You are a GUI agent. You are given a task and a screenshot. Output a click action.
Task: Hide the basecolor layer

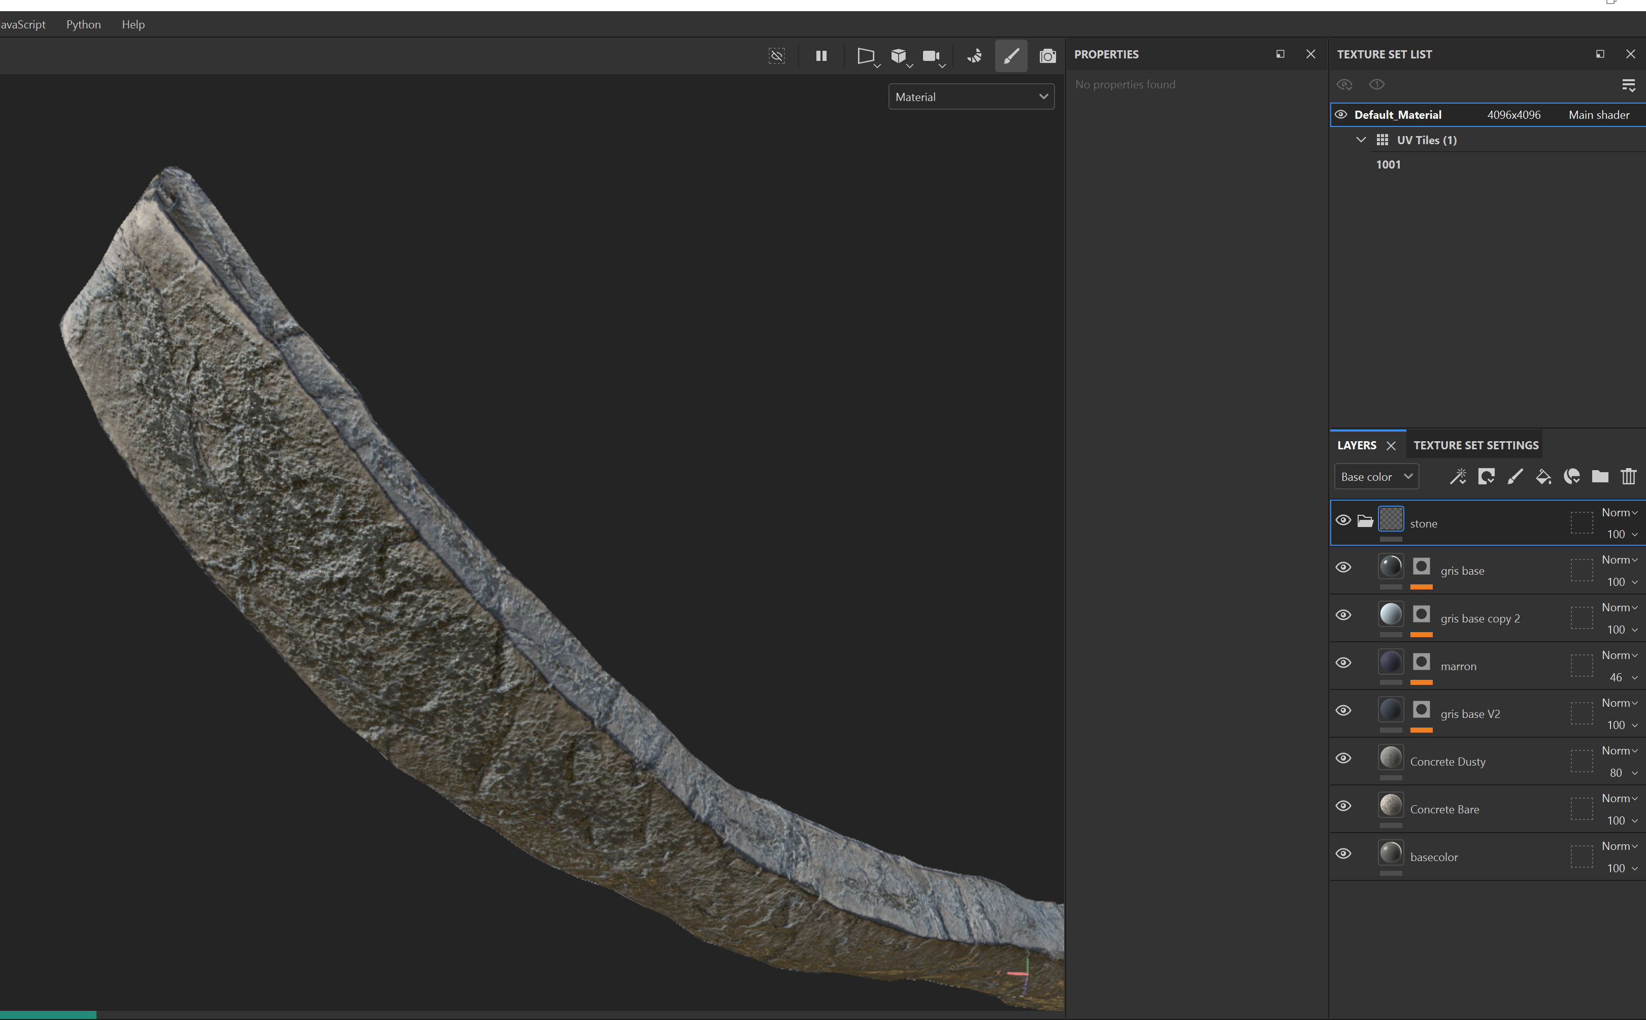click(1343, 853)
